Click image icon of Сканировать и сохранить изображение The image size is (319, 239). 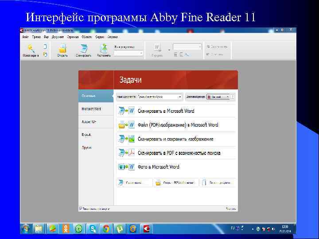tap(132, 139)
